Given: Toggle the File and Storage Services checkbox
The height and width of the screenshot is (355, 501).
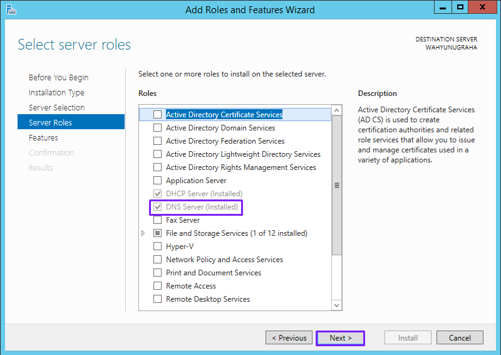Looking at the screenshot, I should [x=158, y=233].
